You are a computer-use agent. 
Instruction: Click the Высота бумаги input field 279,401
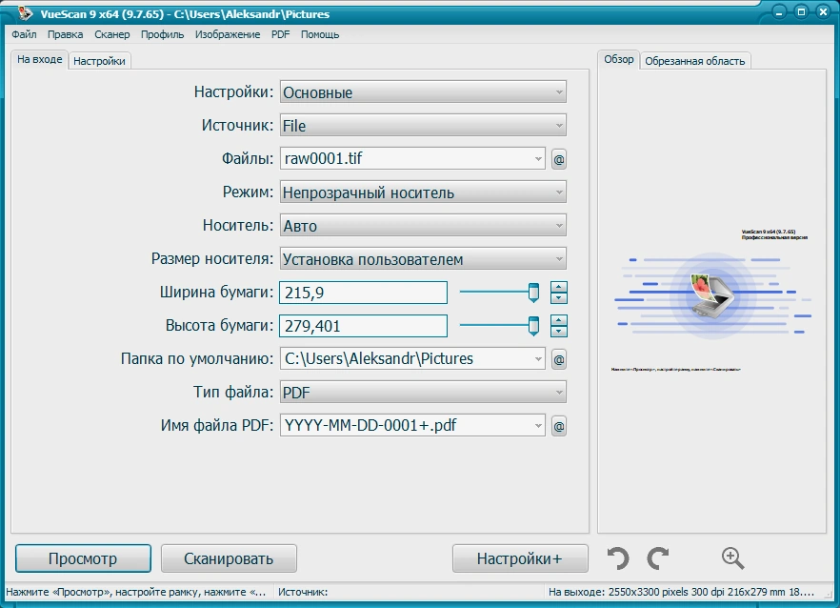363,326
